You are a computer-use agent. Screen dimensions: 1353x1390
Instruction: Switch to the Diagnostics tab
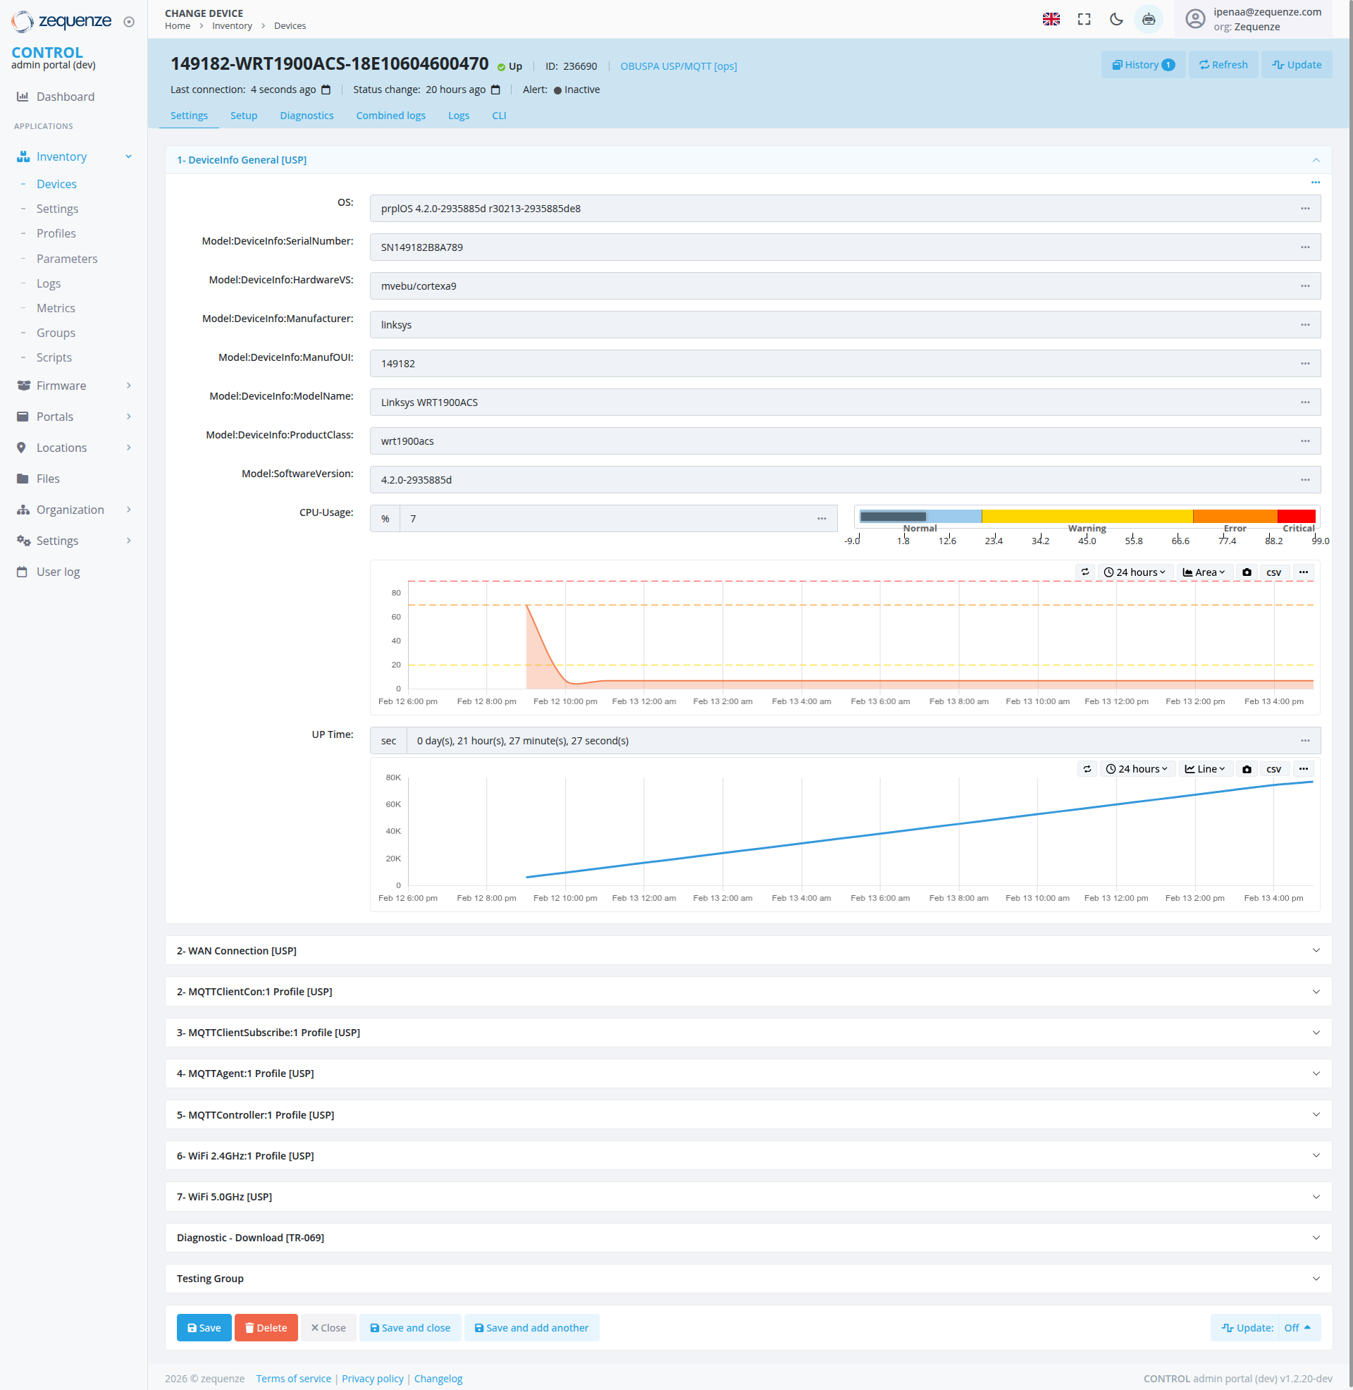pyautogui.click(x=307, y=115)
